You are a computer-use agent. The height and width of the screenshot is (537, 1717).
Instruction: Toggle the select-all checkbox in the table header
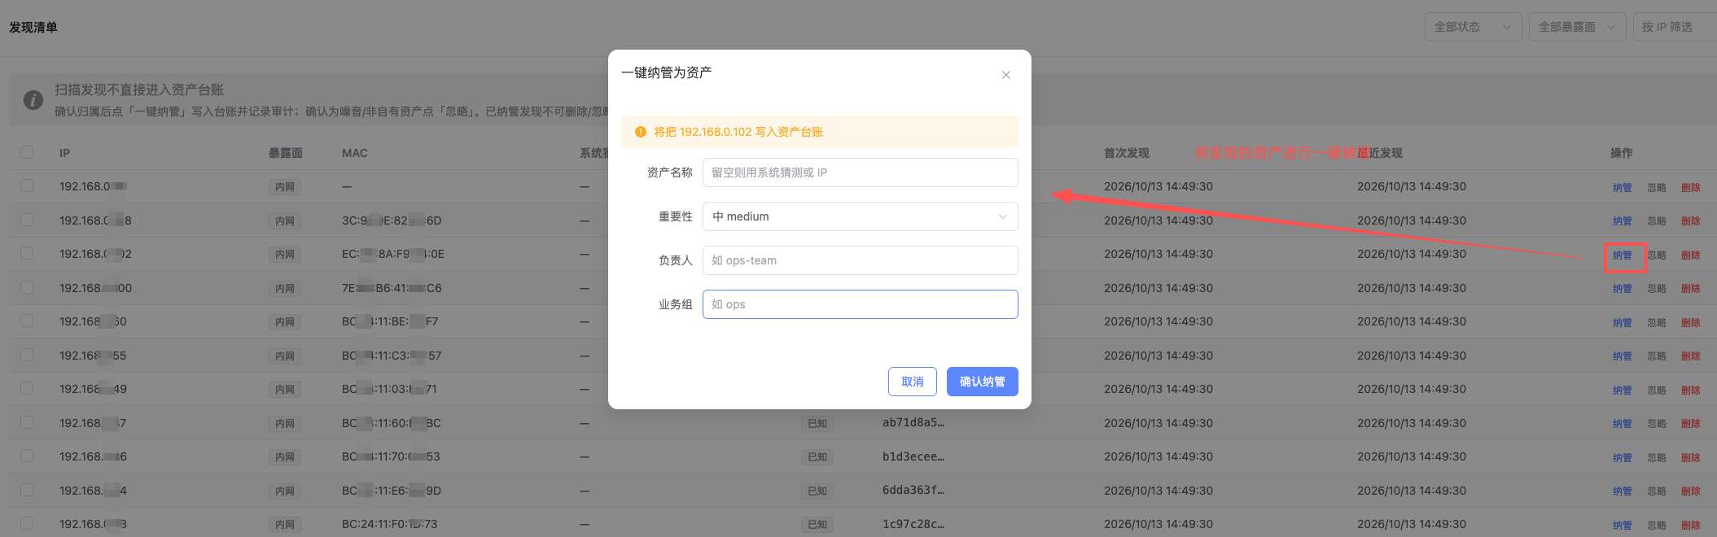(x=27, y=152)
